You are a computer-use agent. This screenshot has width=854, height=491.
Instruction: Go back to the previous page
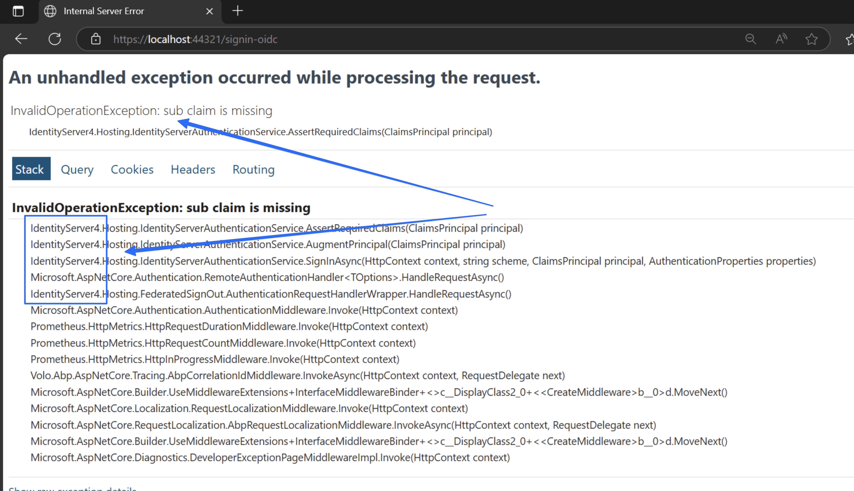click(x=21, y=39)
